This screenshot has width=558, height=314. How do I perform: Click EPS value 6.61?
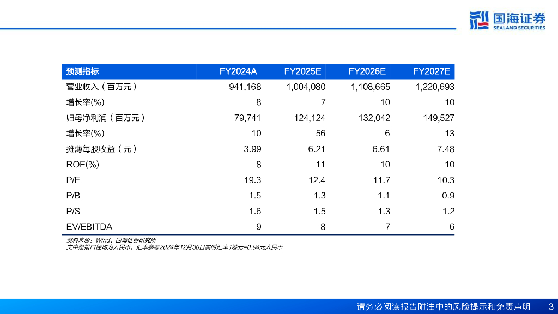[x=381, y=149]
